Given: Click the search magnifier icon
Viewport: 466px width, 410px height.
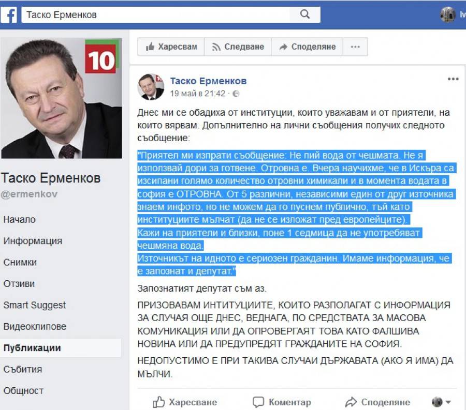Looking at the screenshot, I should tap(305, 14).
